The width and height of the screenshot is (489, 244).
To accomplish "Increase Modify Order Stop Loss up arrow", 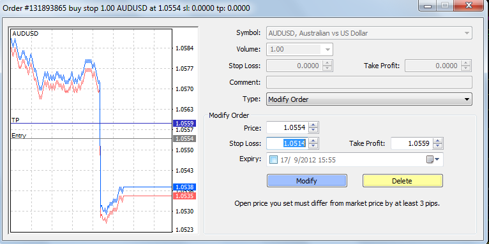I will point(313,141).
